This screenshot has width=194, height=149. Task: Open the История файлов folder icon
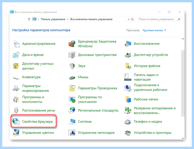tap(128, 66)
